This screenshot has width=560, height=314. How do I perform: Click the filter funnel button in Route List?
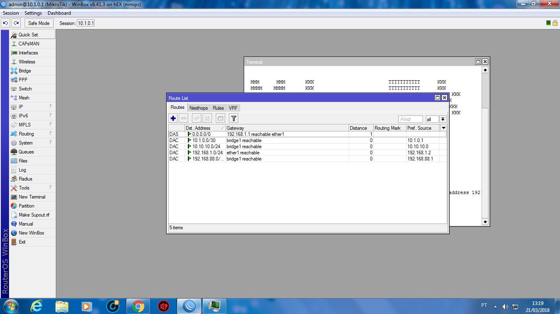pyautogui.click(x=233, y=119)
